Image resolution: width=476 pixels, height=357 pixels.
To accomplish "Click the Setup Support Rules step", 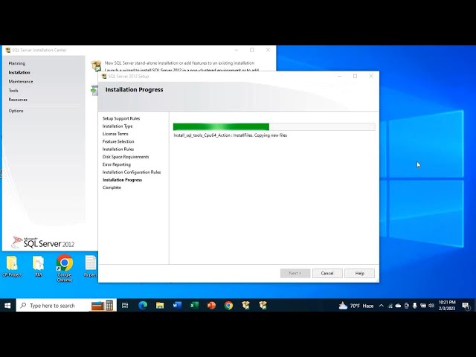I will point(121,118).
